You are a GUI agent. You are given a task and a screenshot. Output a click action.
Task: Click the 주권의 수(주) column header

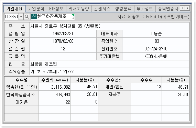tap(55, 80)
